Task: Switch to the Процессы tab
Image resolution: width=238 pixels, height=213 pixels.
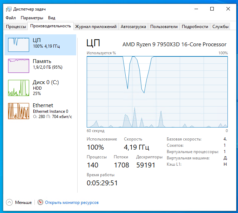Action: pyautogui.click(x=16, y=27)
